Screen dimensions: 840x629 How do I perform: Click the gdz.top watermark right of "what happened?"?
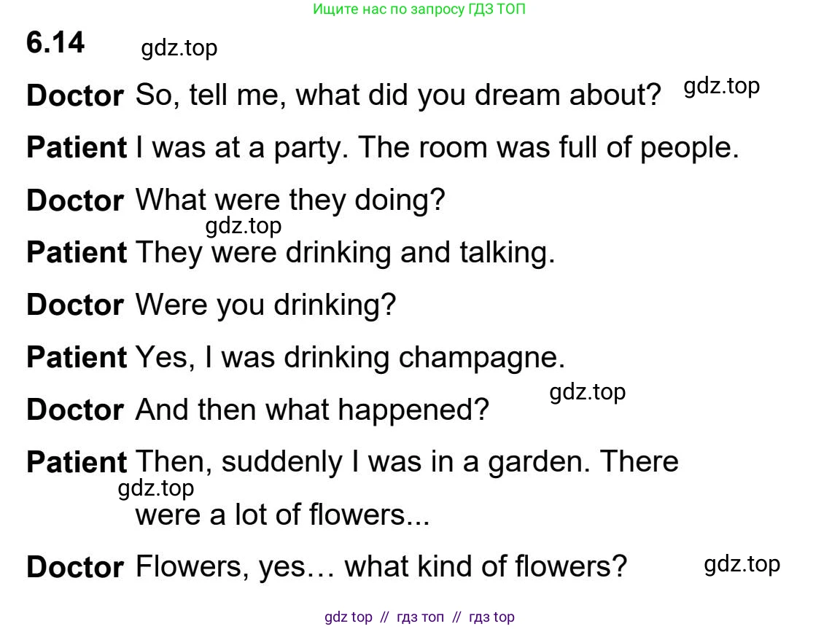pyautogui.click(x=587, y=392)
